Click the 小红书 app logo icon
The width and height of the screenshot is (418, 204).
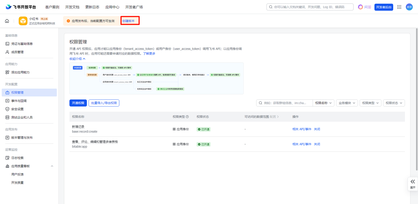pos(23,21)
